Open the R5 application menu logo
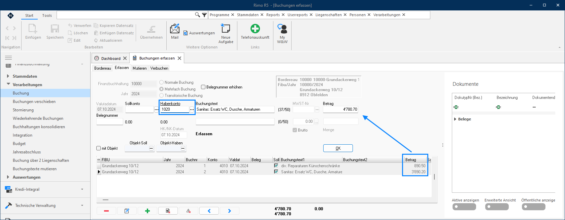565x220 pixels. 11,15
